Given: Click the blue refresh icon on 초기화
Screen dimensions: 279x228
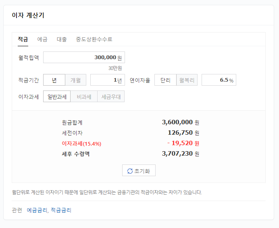Looking at the screenshot, I should (x=130, y=171).
